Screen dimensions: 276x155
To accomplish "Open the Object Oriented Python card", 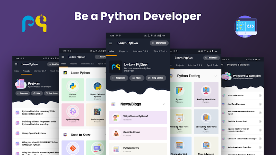I will pyautogui.click(x=96, y=90).
